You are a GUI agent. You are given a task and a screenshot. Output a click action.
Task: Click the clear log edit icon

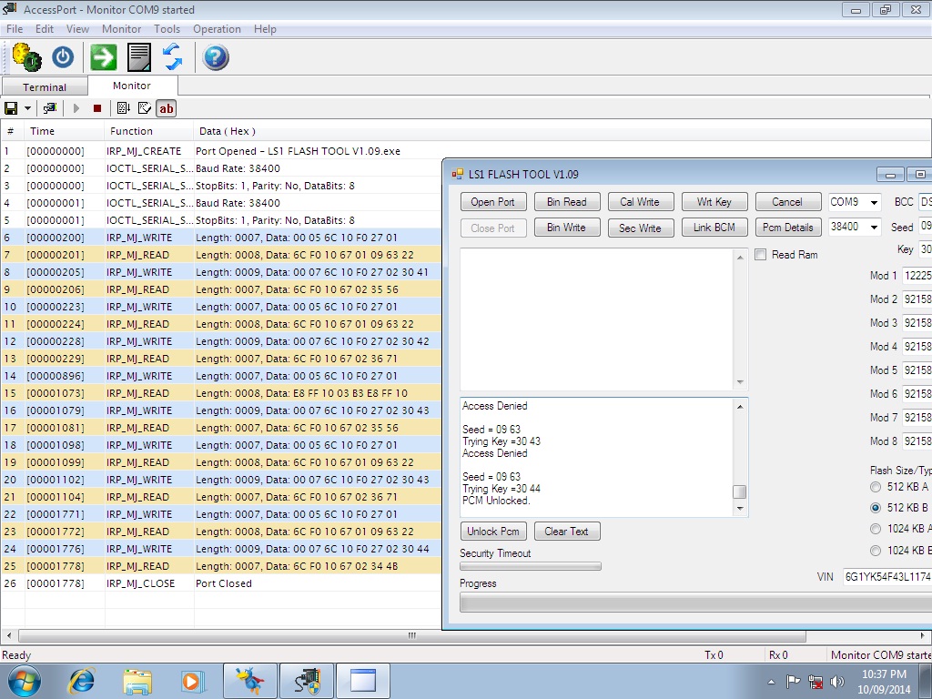coord(145,108)
